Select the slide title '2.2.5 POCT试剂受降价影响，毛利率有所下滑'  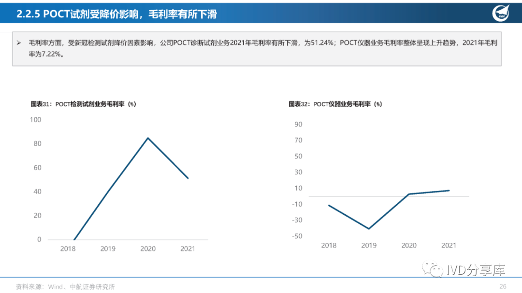(116, 14)
